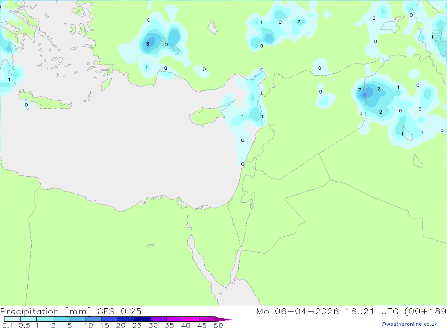Select the 0.1–0.5 mm legend swatch
447x328 pixels.
pyautogui.click(x=12, y=319)
